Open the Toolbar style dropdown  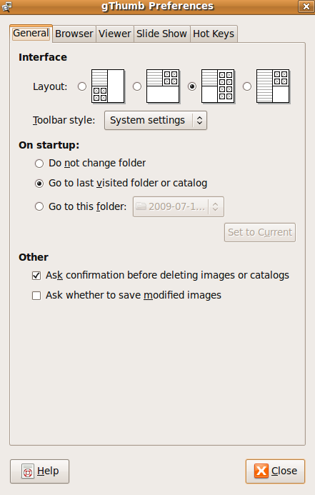pyautogui.click(x=156, y=120)
